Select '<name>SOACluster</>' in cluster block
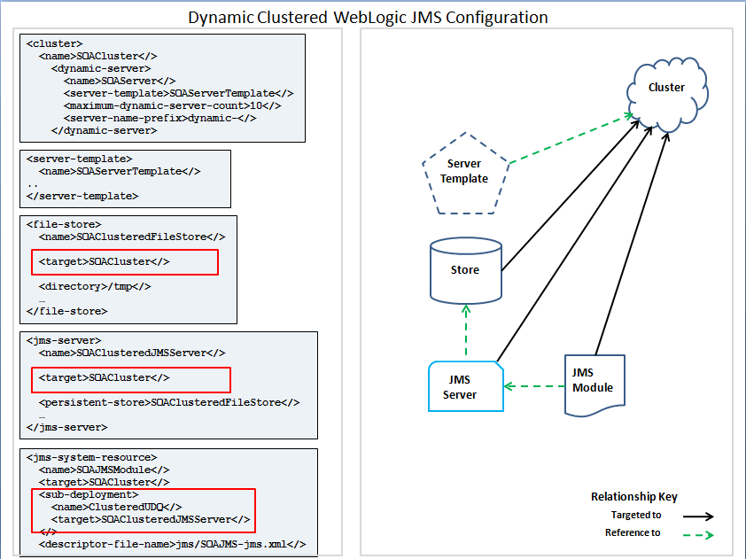746x559 pixels. tap(98, 56)
